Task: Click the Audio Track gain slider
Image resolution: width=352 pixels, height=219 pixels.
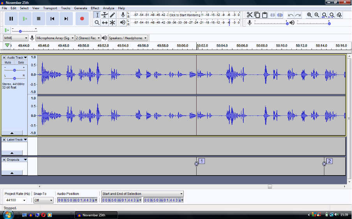Action: click(x=14, y=70)
